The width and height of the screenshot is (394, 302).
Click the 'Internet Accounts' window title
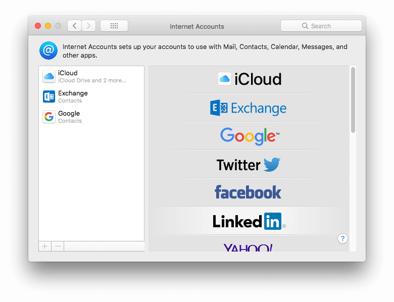pyautogui.click(x=197, y=26)
